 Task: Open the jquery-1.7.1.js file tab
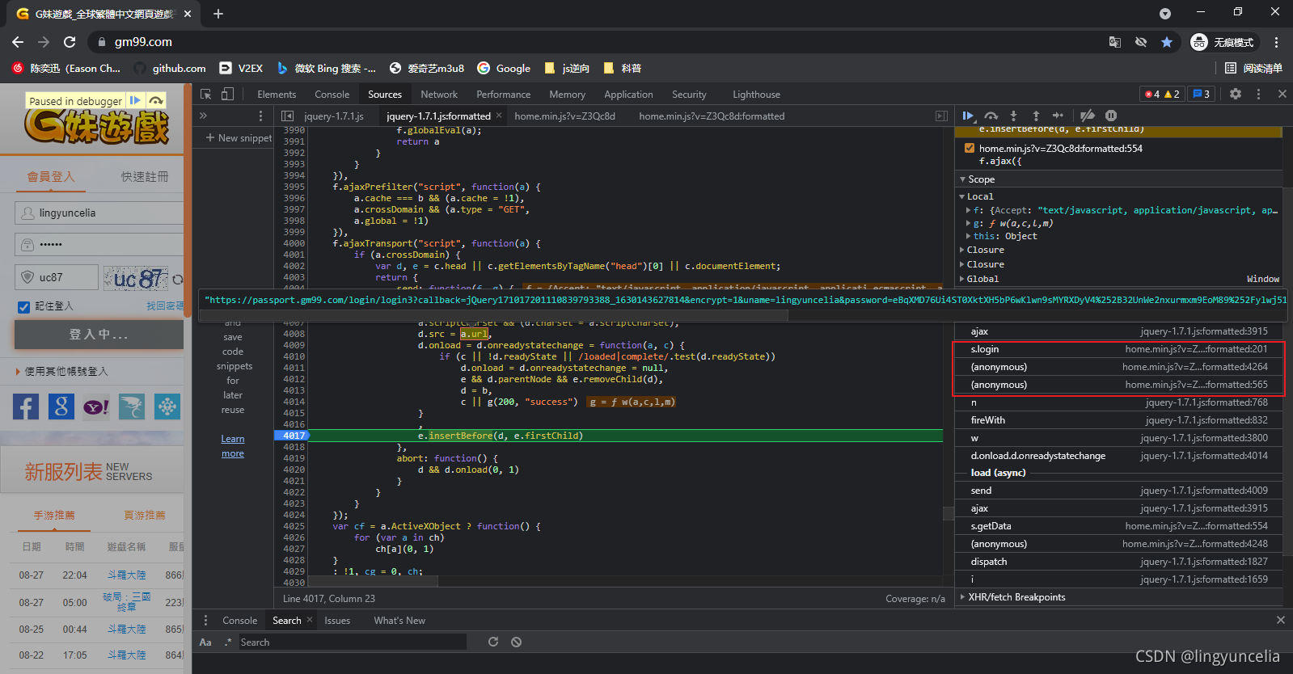334,116
